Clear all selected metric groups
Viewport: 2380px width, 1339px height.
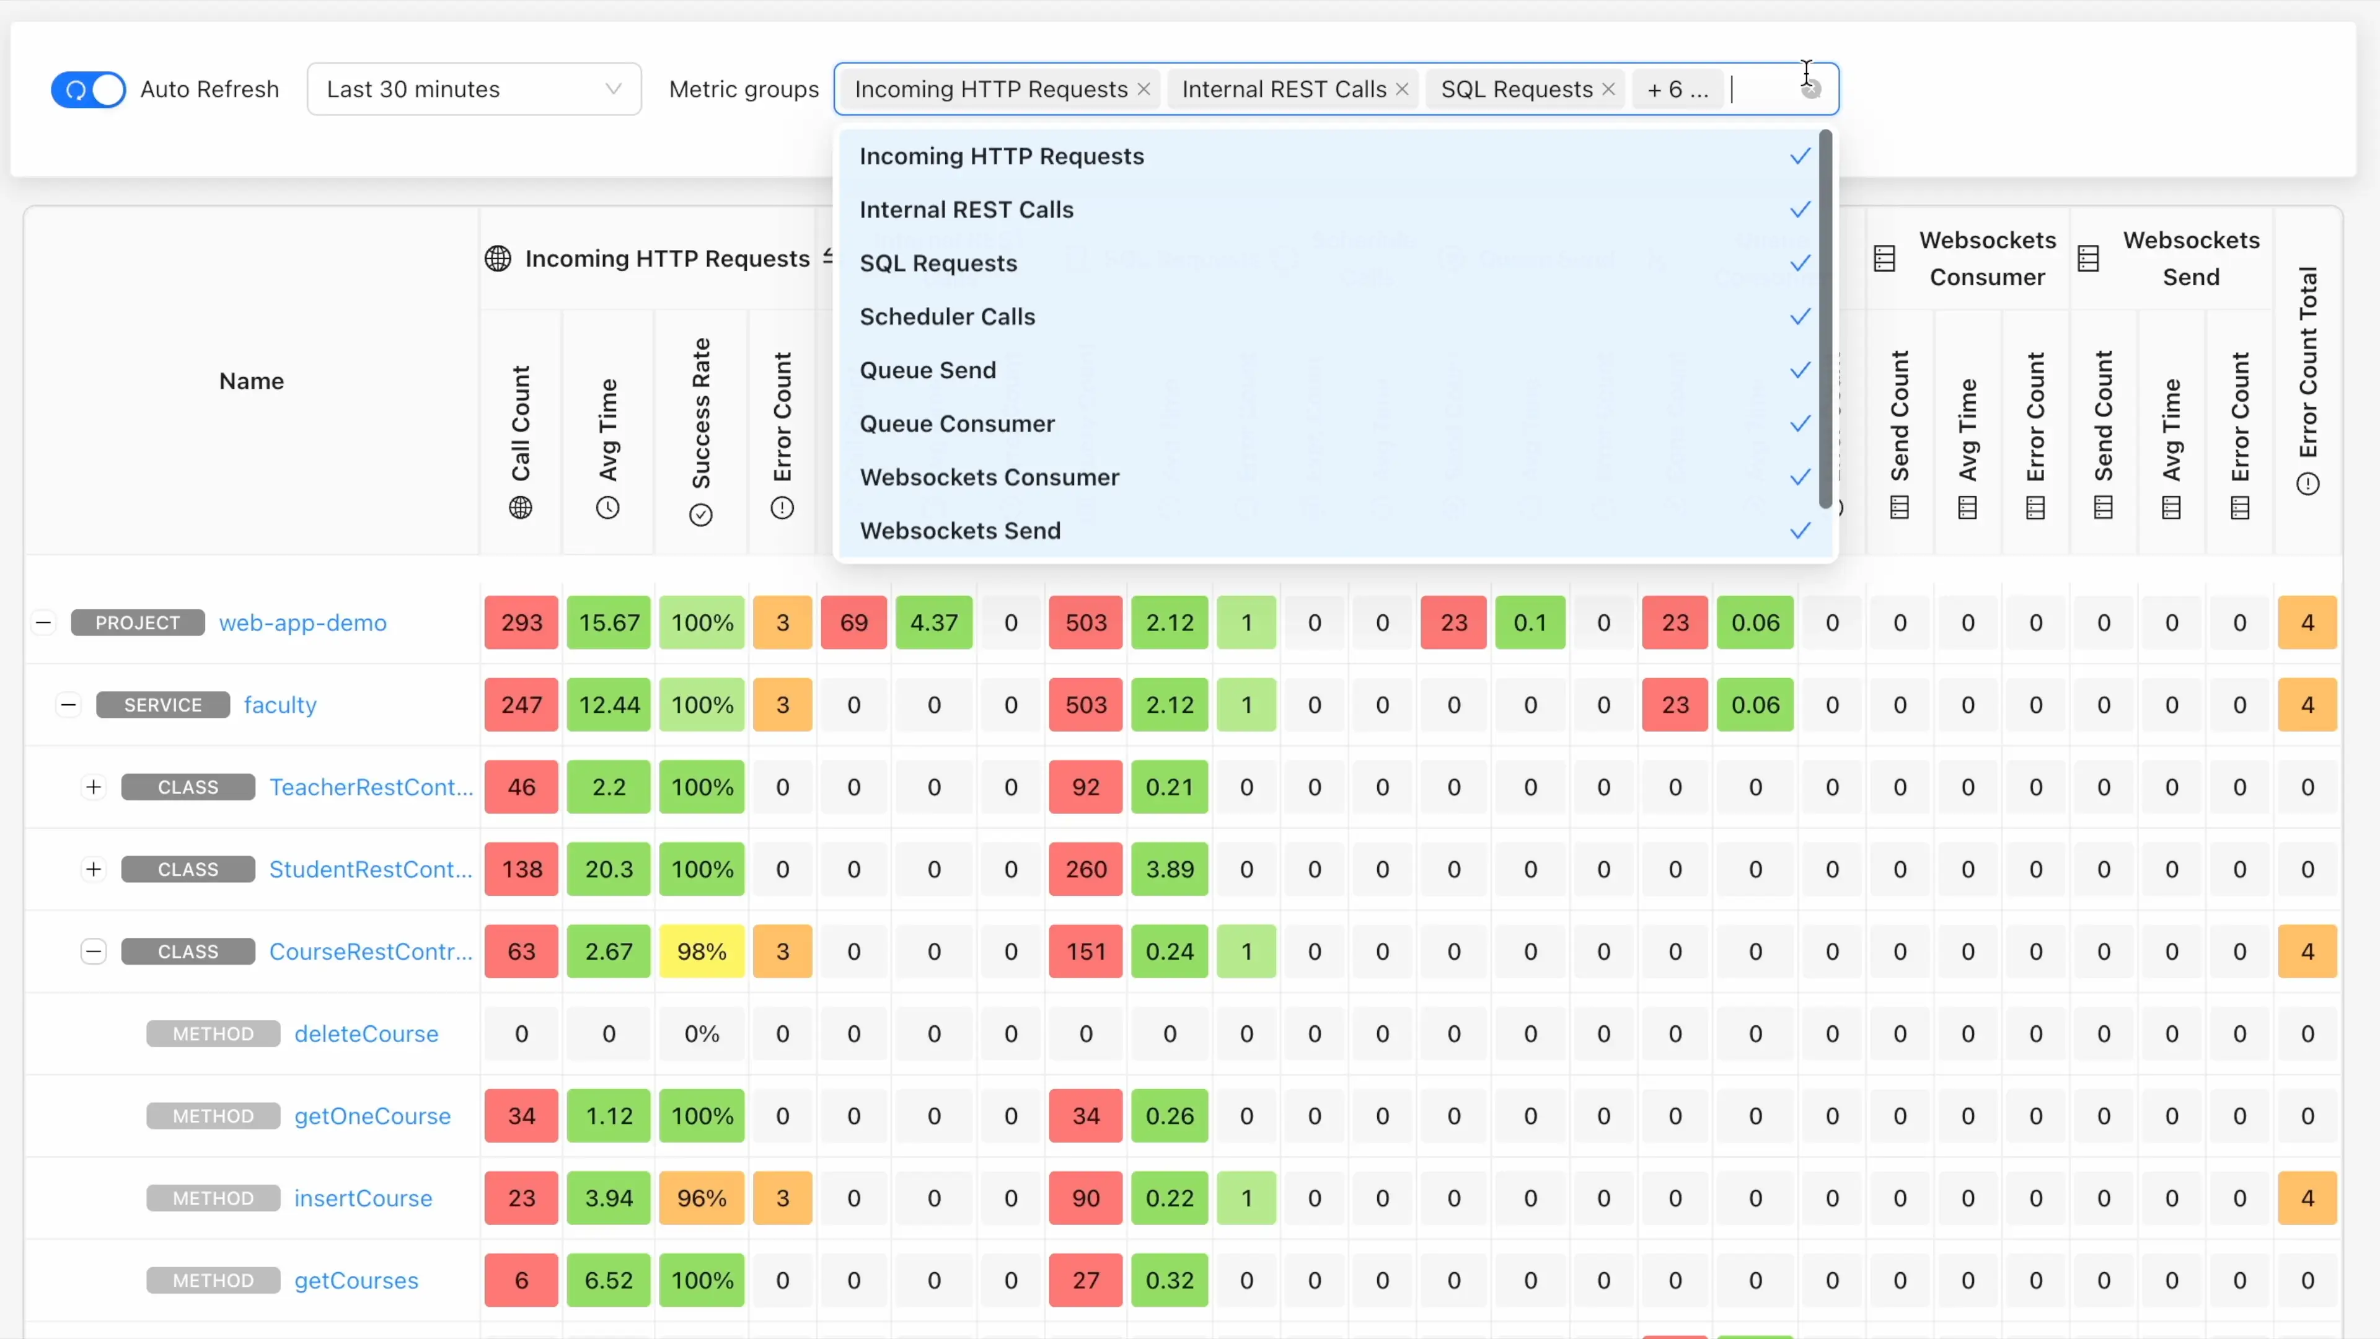(1811, 90)
